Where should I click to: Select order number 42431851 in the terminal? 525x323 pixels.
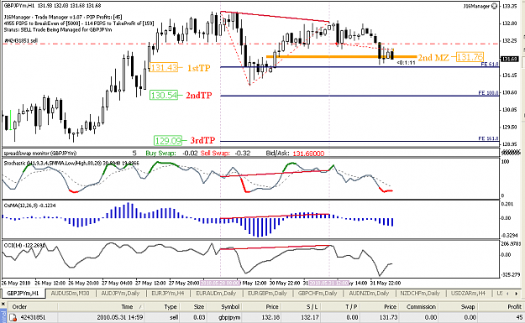[x=33, y=317]
